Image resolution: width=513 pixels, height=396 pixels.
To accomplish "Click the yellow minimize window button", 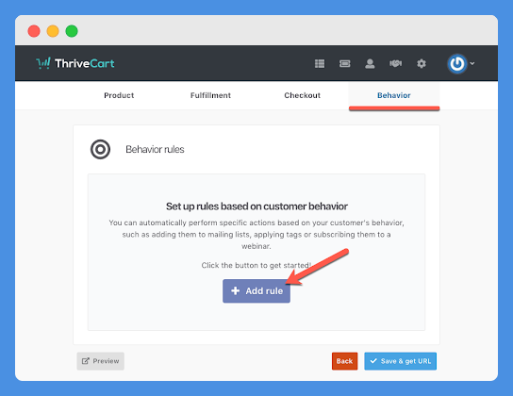I will [53, 31].
